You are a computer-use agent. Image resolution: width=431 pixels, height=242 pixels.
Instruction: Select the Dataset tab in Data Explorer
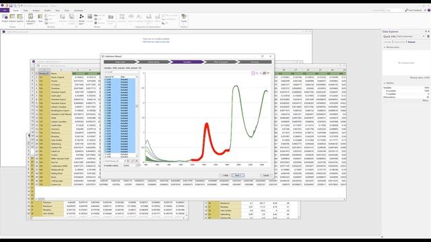click(x=411, y=42)
